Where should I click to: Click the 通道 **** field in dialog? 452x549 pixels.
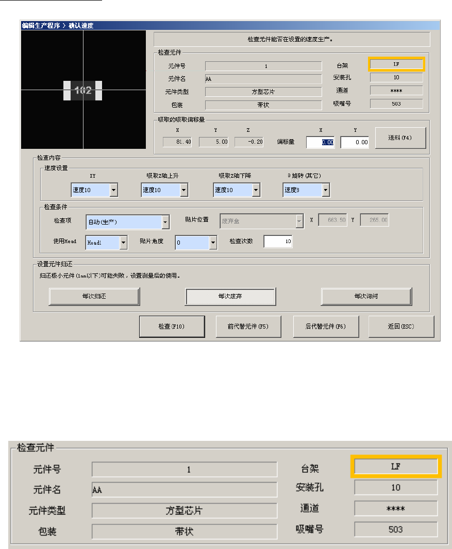tap(396, 91)
